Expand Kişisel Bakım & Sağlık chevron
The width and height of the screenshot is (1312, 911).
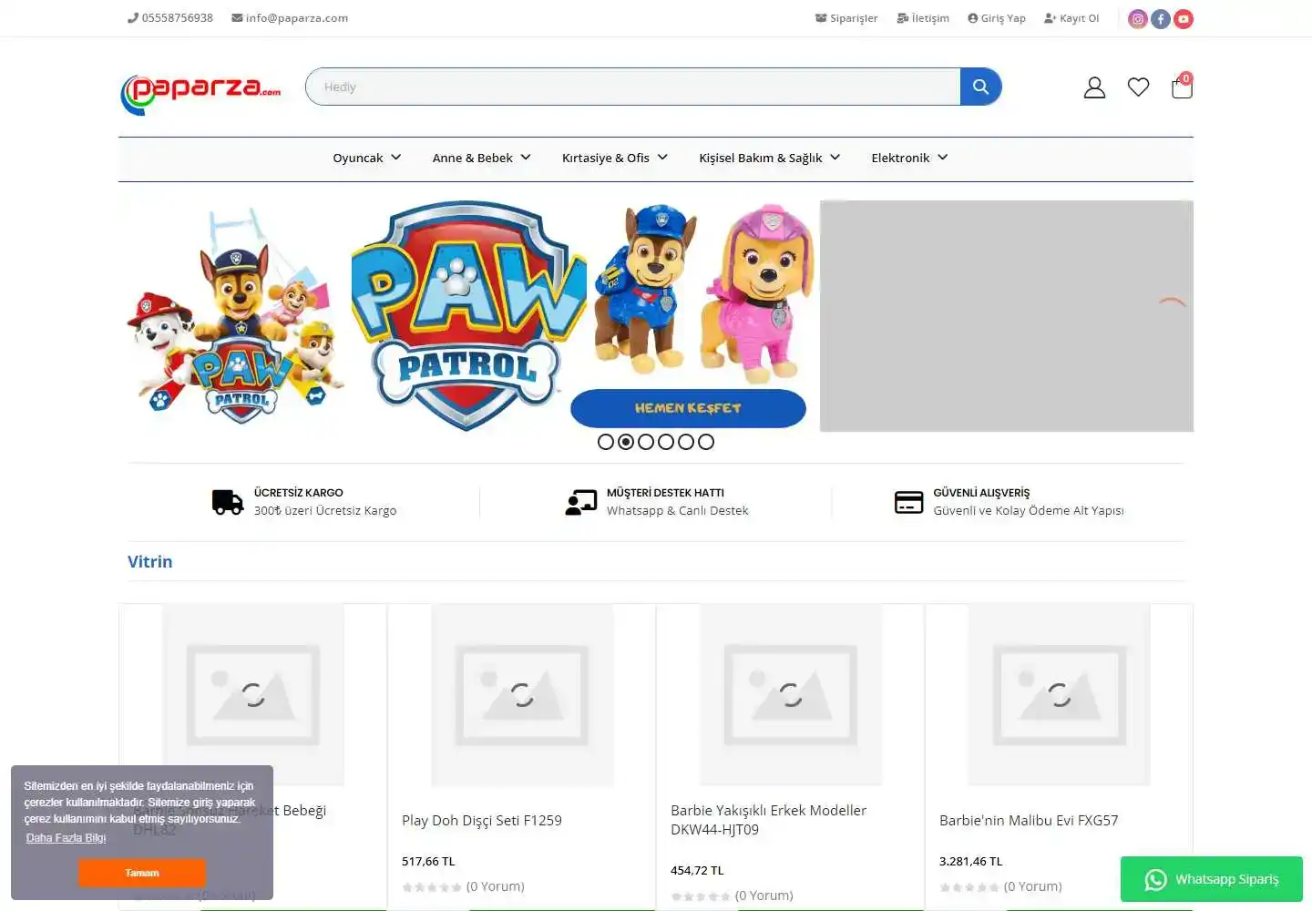point(835,157)
